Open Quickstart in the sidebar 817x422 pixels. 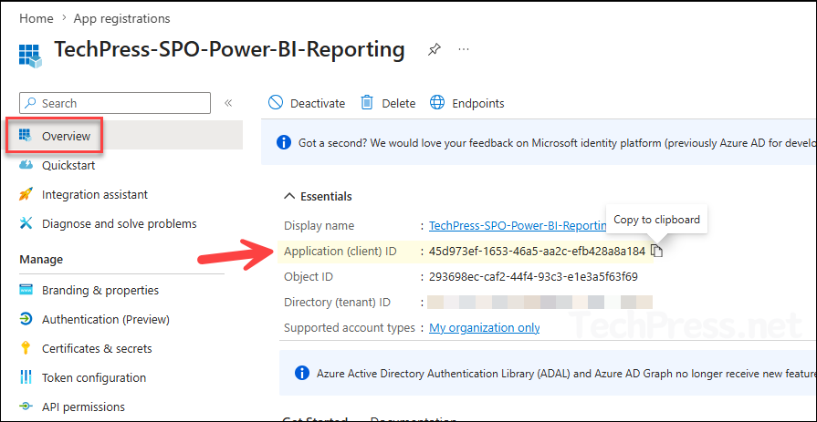tap(68, 166)
